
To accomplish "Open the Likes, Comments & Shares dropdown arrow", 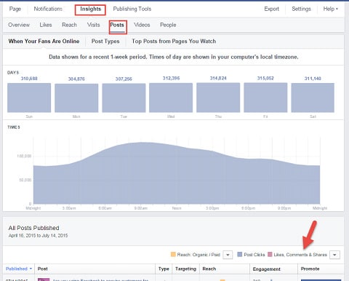I will coord(334,255).
